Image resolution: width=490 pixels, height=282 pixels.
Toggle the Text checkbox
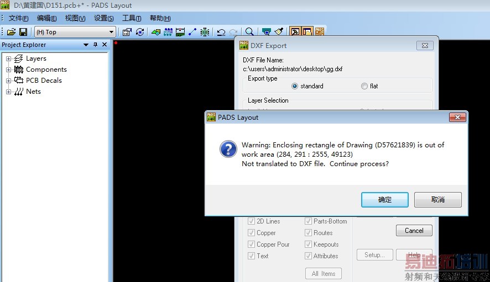(x=251, y=256)
